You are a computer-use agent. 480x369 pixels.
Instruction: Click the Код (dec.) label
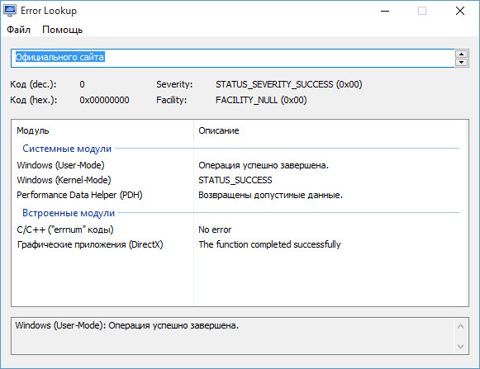click(33, 84)
